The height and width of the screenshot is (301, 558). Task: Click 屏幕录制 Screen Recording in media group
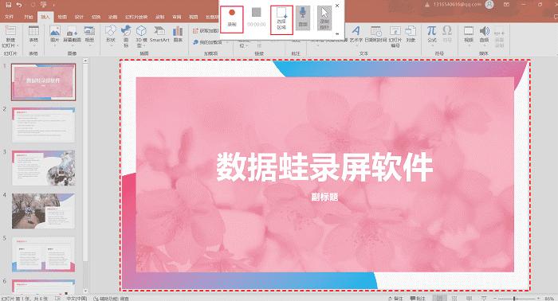point(500,37)
